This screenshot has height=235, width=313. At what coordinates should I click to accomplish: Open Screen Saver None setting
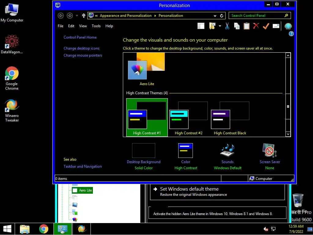(270, 156)
